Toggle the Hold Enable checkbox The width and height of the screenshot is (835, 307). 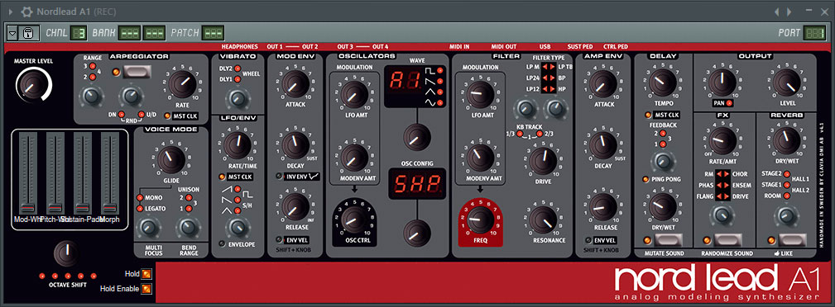[x=146, y=289]
